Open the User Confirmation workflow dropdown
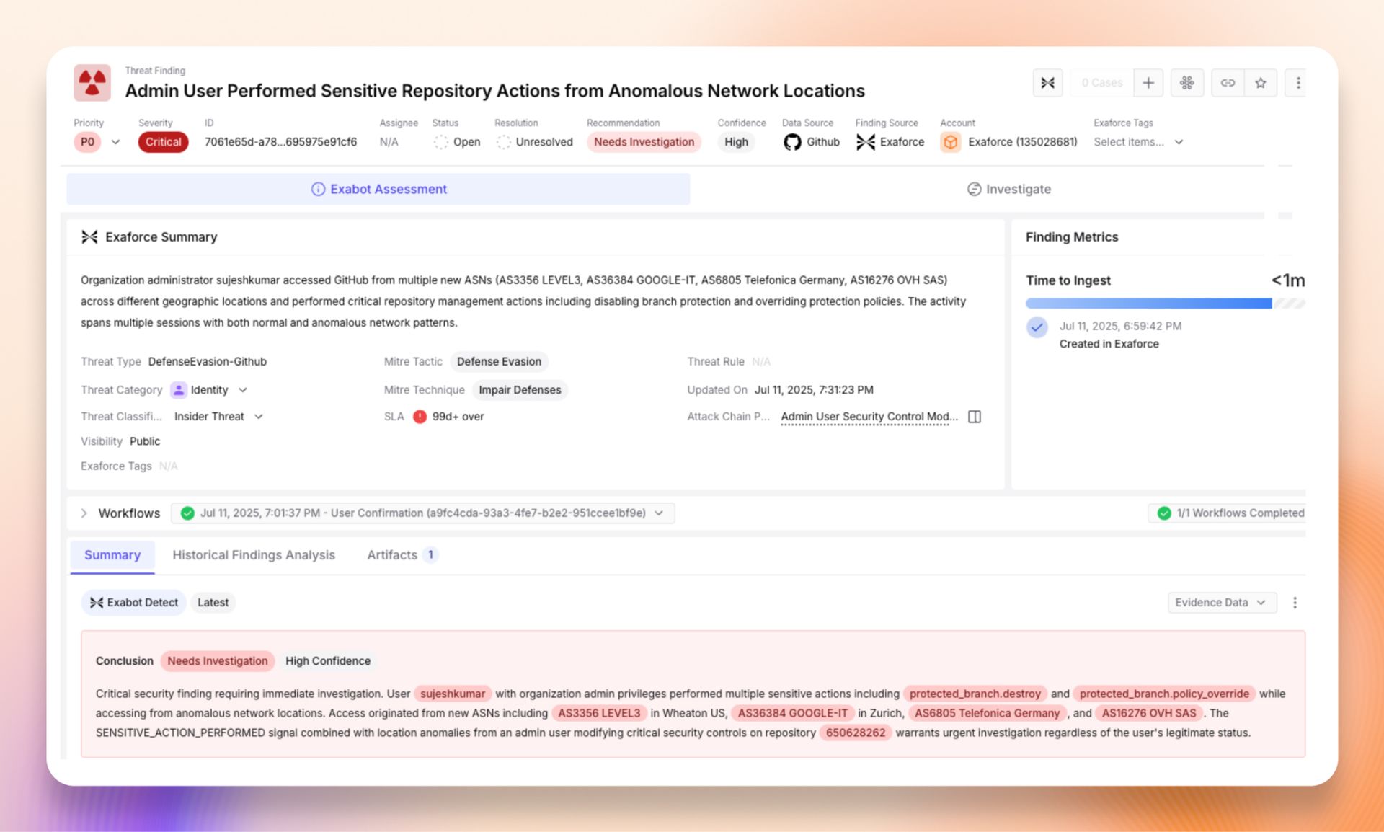Image resolution: width=1384 pixels, height=832 pixels. click(x=423, y=513)
